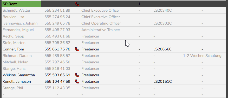Click phone icon for Konelli, Jameson
The width and height of the screenshot is (228, 98).
coord(77,81)
